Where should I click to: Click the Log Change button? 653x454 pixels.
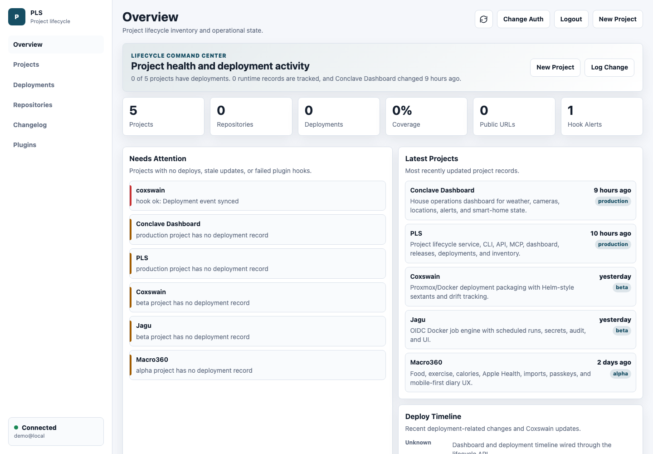pyautogui.click(x=609, y=67)
